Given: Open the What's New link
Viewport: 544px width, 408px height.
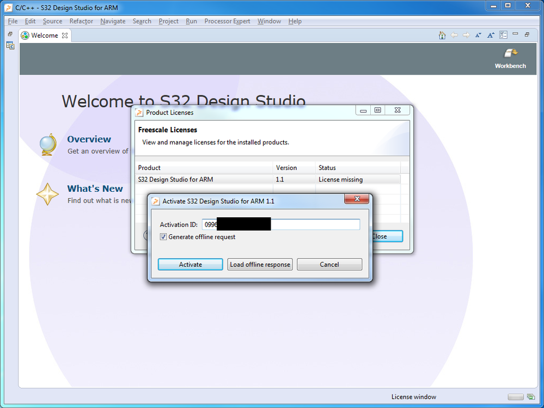Looking at the screenshot, I should coord(95,188).
